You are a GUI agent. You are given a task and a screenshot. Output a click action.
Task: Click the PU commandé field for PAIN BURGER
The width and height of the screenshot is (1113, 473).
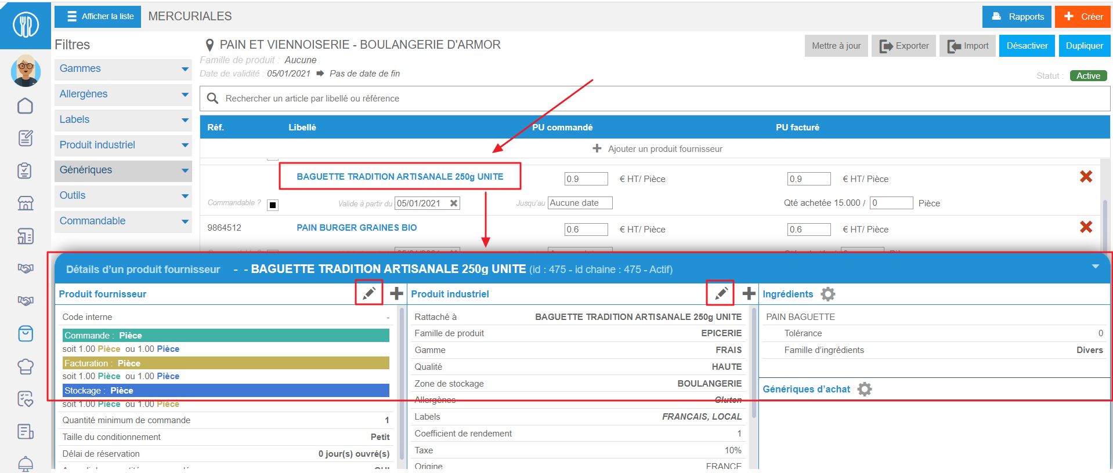tap(586, 230)
